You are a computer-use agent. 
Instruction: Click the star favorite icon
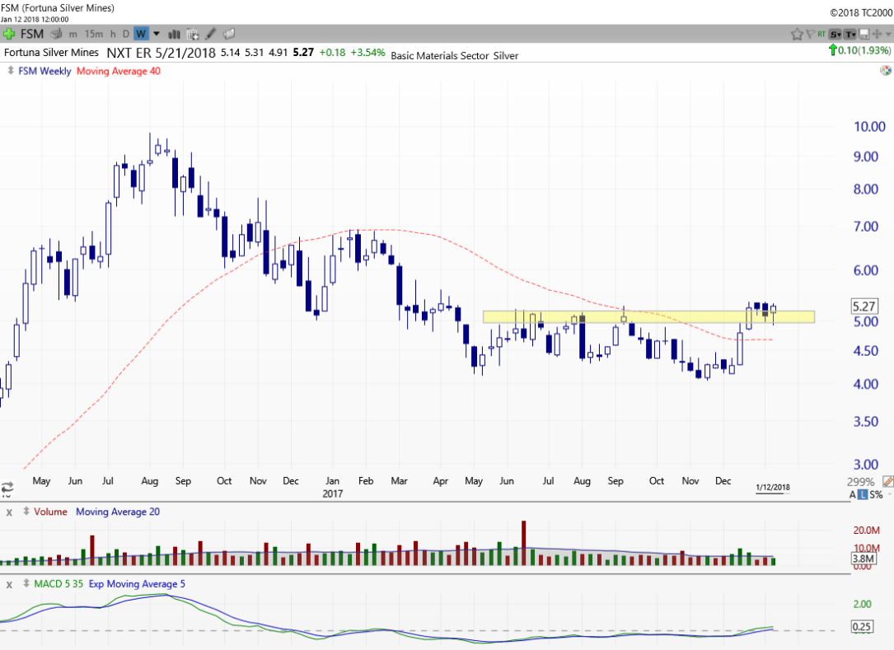tap(797, 34)
